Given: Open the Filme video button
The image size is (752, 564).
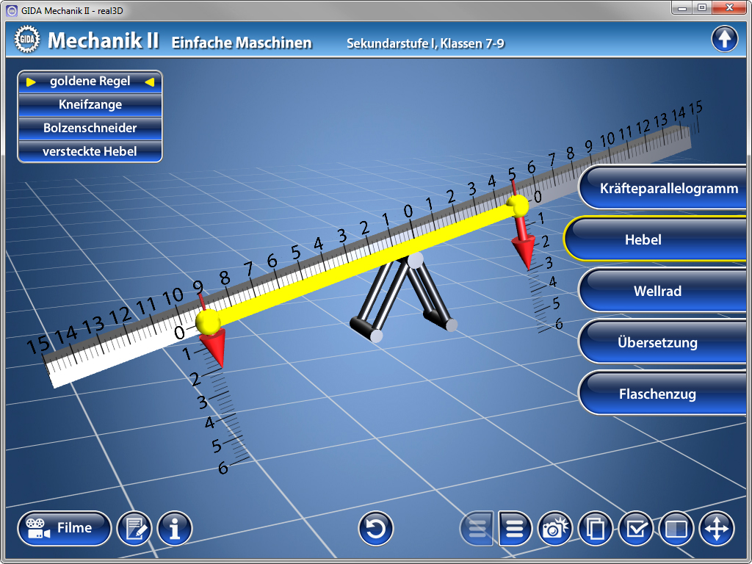Looking at the screenshot, I should tap(65, 528).
